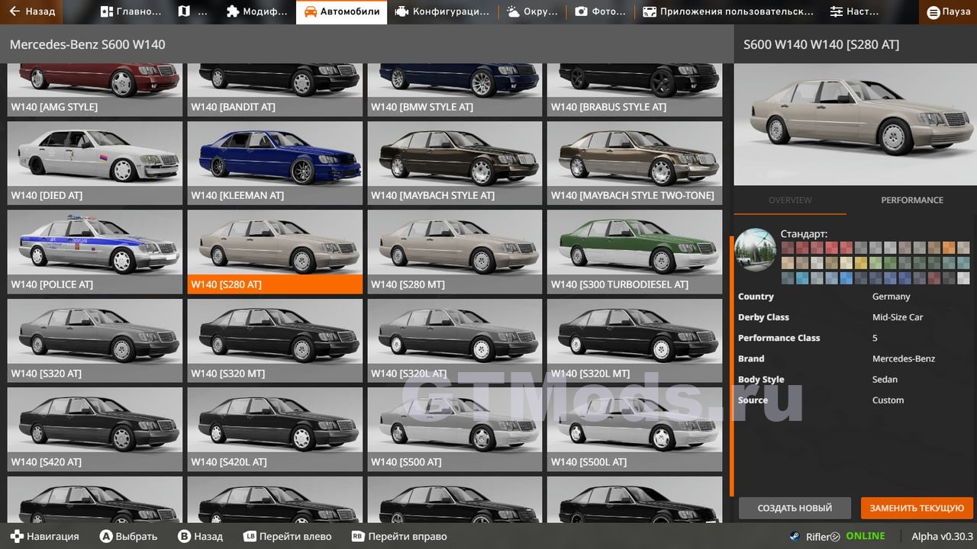Switch to the OVERVIEW tab

(x=790, y=200)
